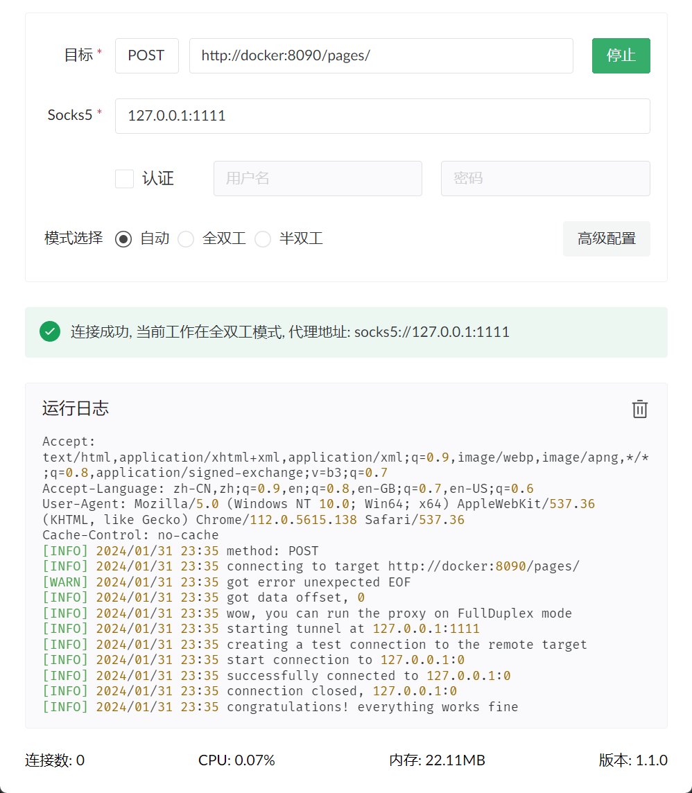Click the 停止 stop button
The height and width of the screenshot is (793, 692).
coord(621,55)
